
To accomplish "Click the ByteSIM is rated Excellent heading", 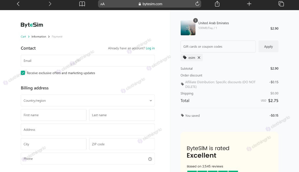I will tap(208, 152).
